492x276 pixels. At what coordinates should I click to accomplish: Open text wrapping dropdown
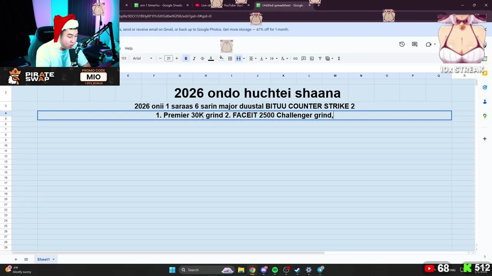click(x=274, y=58)
